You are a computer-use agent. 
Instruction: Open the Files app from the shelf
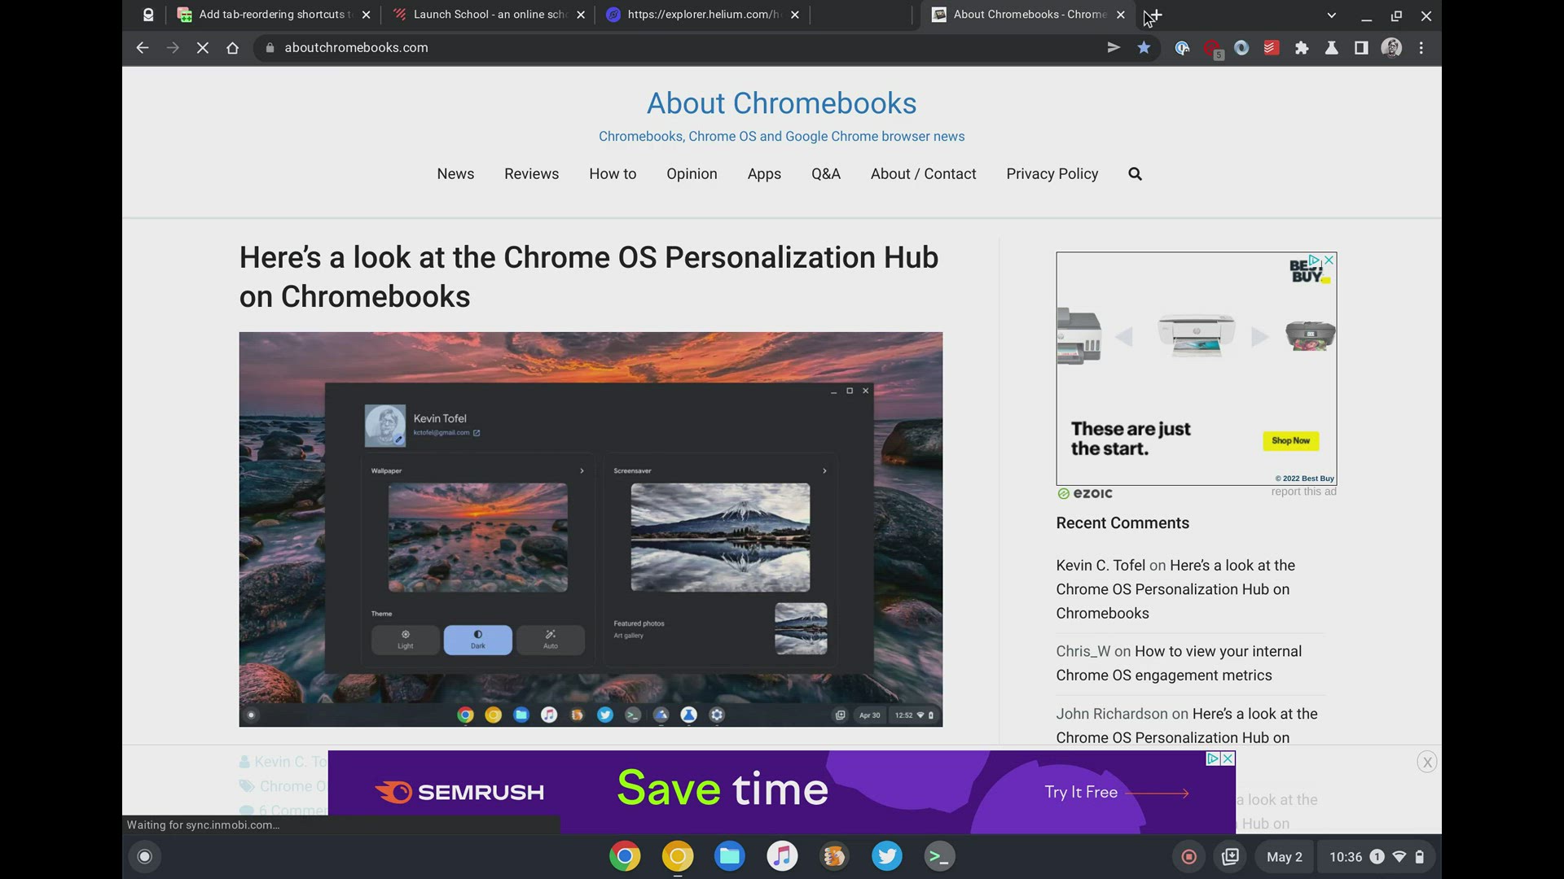tap(730, 856)
